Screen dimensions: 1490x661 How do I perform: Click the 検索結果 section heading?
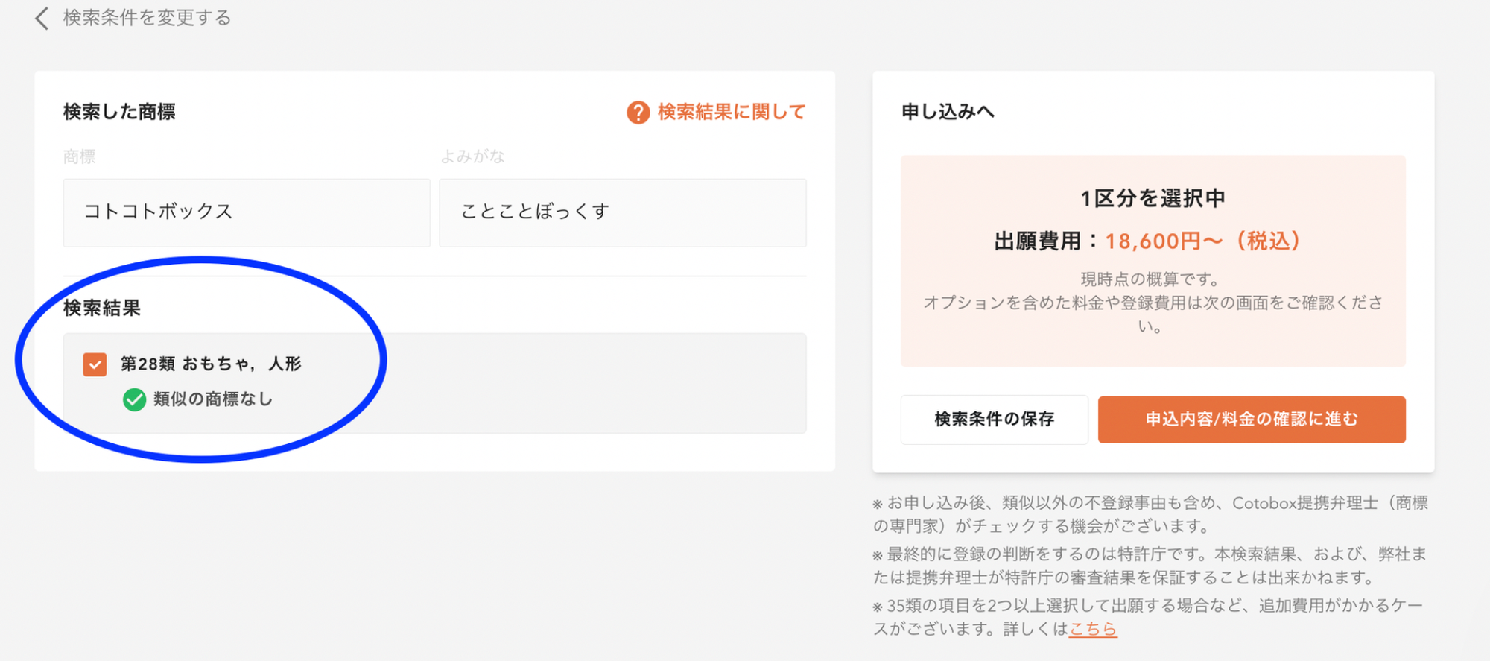tap(102, 309)
